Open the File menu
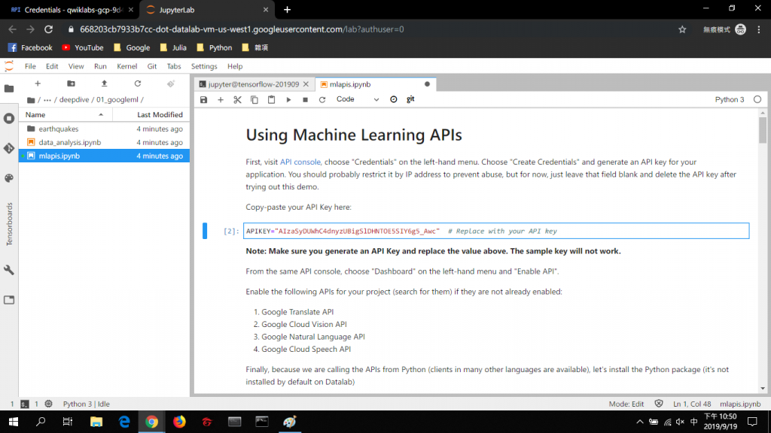771x433 pixels. point(30,66)
